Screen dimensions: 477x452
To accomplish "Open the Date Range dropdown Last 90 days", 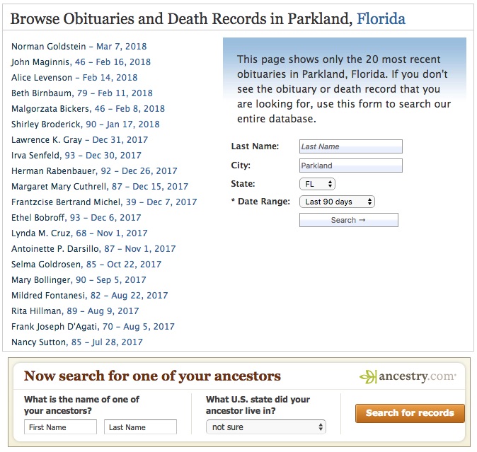I will pyautogui.click(x=337, y=202).
